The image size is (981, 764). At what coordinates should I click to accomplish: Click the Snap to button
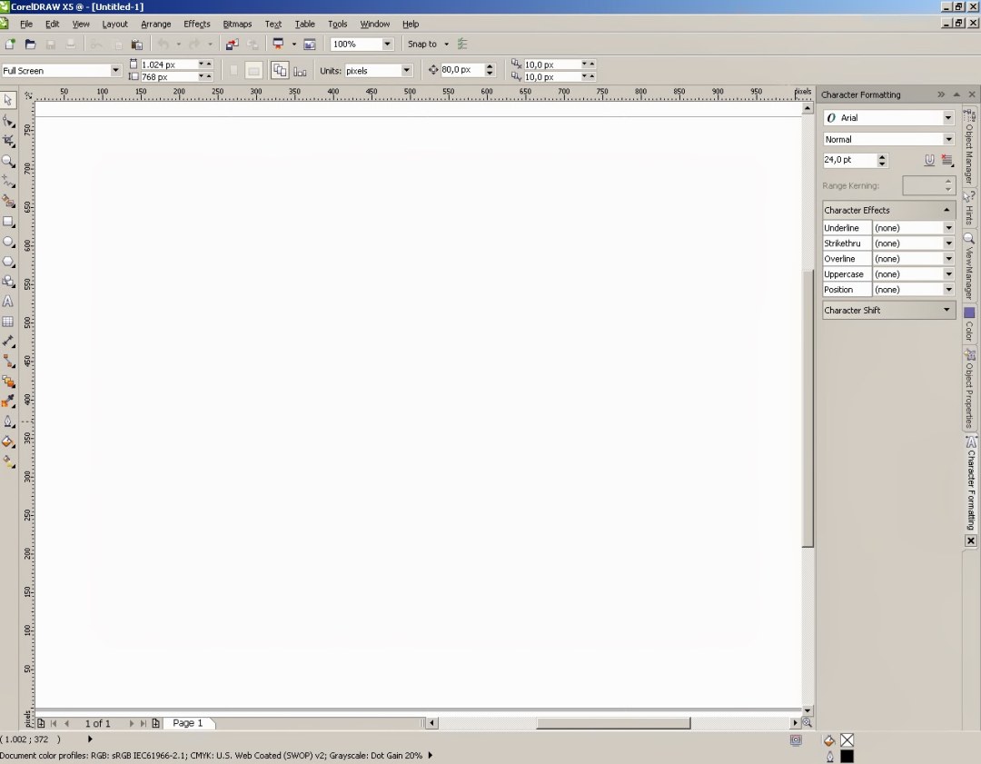(422, 44)
